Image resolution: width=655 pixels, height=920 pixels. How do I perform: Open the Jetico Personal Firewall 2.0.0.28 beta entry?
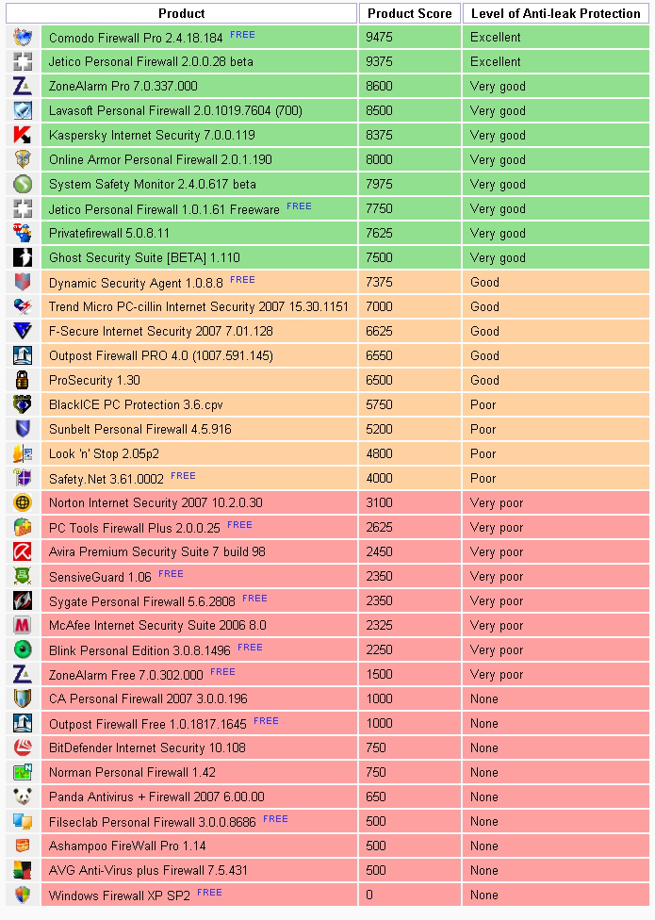tap(151, 61)
